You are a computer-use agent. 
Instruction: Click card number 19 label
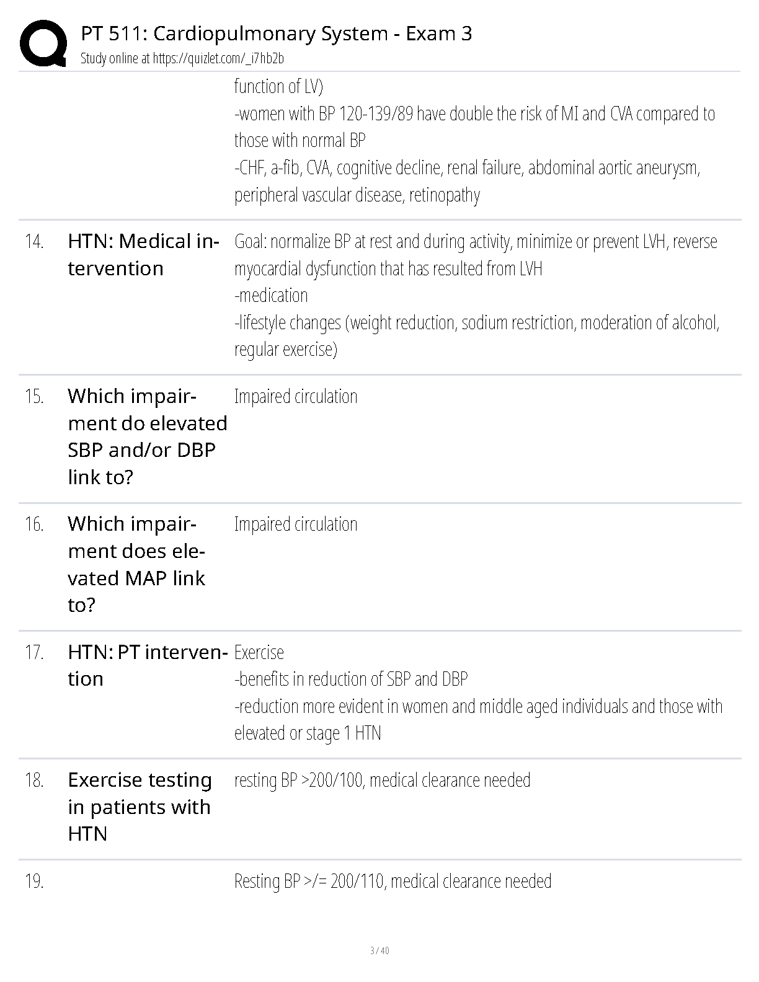35,881
